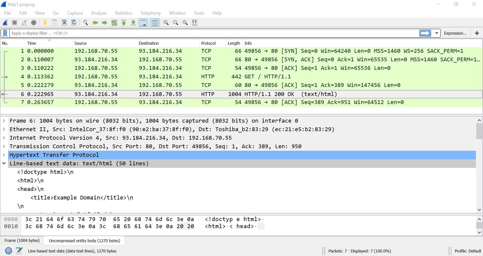483x256 pixels.
Task: Zoom in on packet text
Action: 166,23
